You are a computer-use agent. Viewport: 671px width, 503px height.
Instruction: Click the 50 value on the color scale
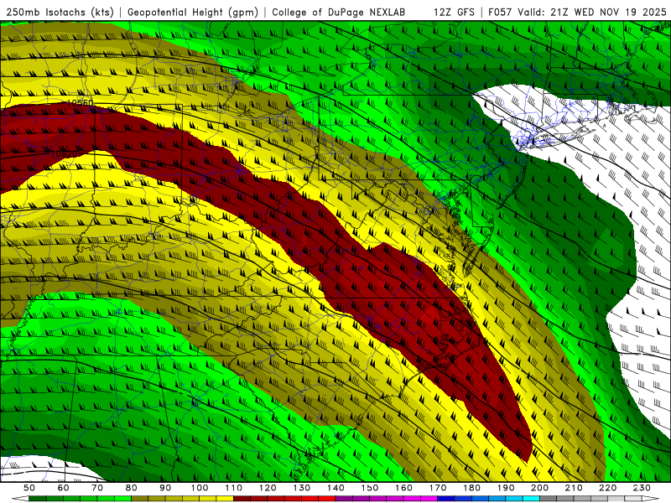(x=29, y=488)
